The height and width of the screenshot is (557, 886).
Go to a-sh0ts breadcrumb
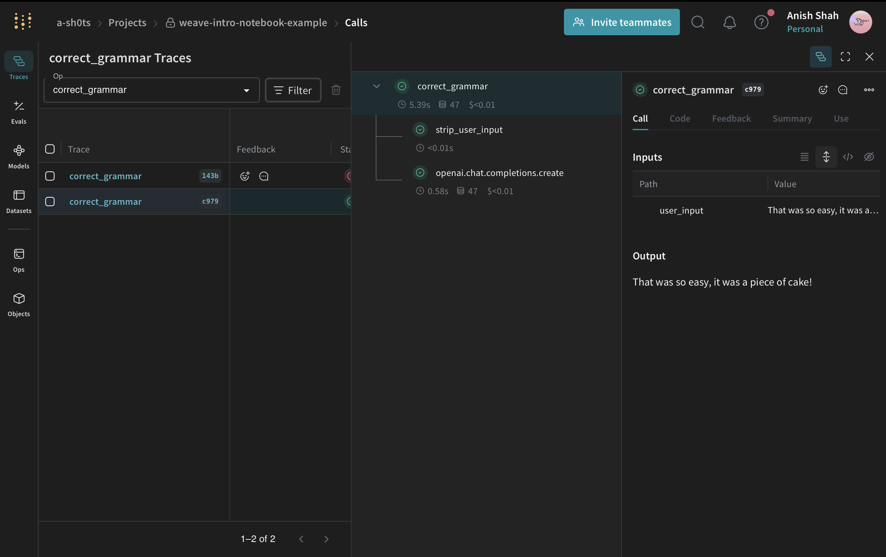click(x=74, y=22)
